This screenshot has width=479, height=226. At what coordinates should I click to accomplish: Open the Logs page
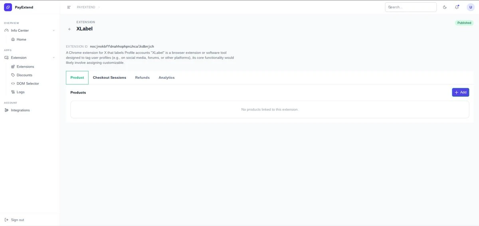point(20,92)
